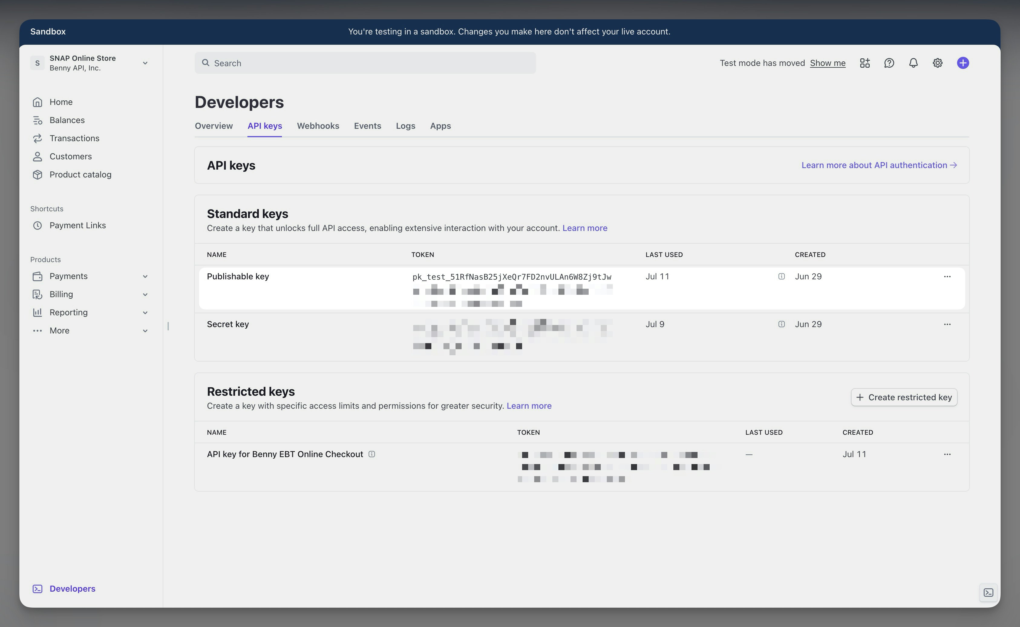Open the apps grid icon in header
This screenshot has height=627, width=1020.
[865, 63]
